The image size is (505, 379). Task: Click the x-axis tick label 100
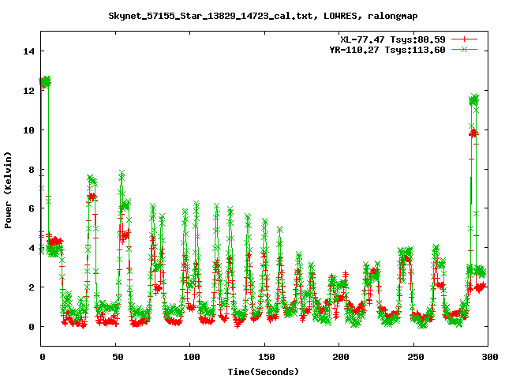tap(191, 357)
